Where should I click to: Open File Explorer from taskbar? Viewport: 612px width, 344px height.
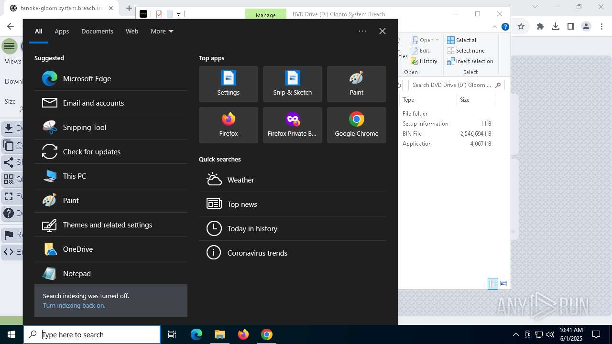pos(220,334)
